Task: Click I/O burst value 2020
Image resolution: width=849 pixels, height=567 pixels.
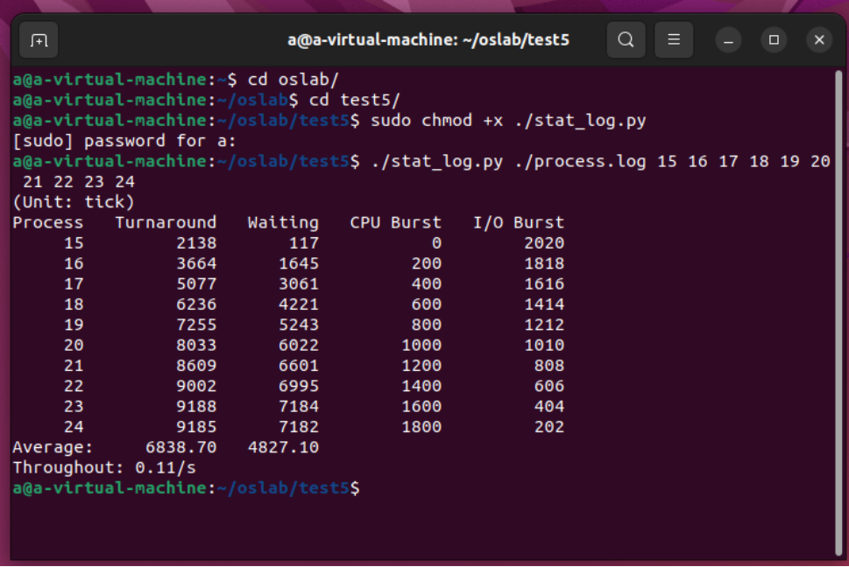Action: 543,243
